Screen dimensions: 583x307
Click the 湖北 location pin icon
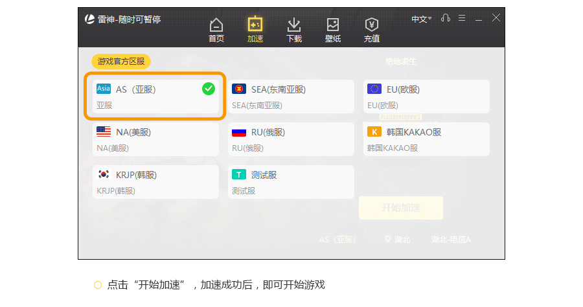387,240
